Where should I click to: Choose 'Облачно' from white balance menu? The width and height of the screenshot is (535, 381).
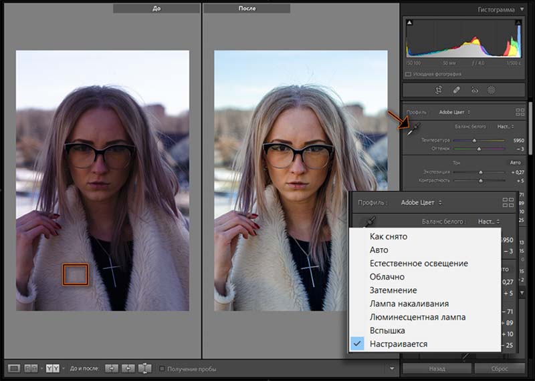click(387, 277)
